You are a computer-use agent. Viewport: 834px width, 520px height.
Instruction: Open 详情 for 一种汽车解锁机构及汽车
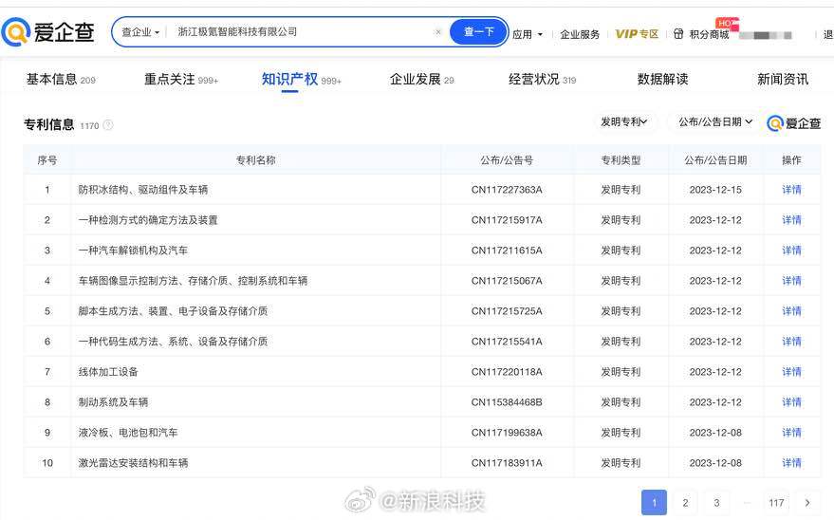[x=791, y=251]
